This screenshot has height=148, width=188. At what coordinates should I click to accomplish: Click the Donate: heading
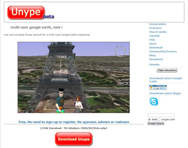(x=155, y=64)
